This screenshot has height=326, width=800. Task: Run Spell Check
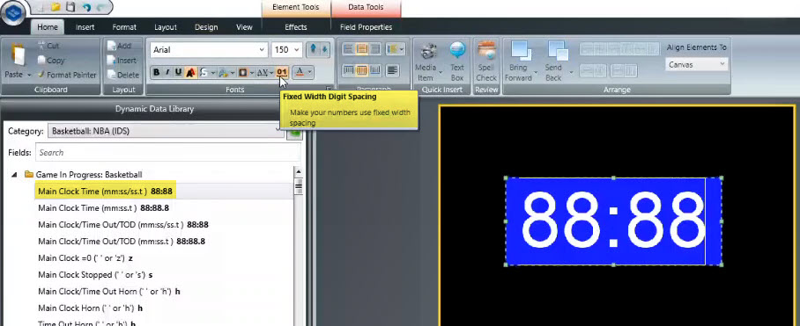click(486, 62)
